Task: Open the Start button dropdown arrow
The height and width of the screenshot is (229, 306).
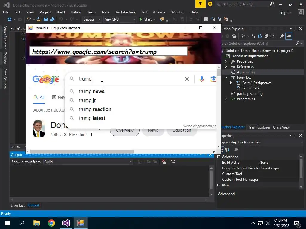Action: (x=154, y=19)
